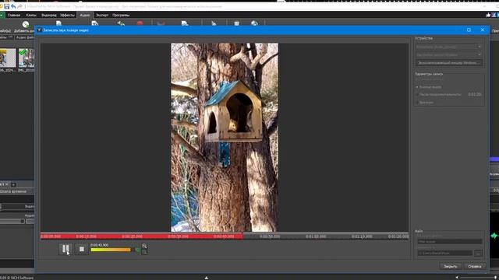Open the green application menu button
This screenshot has height=280, width=499.
click(2, 15)
